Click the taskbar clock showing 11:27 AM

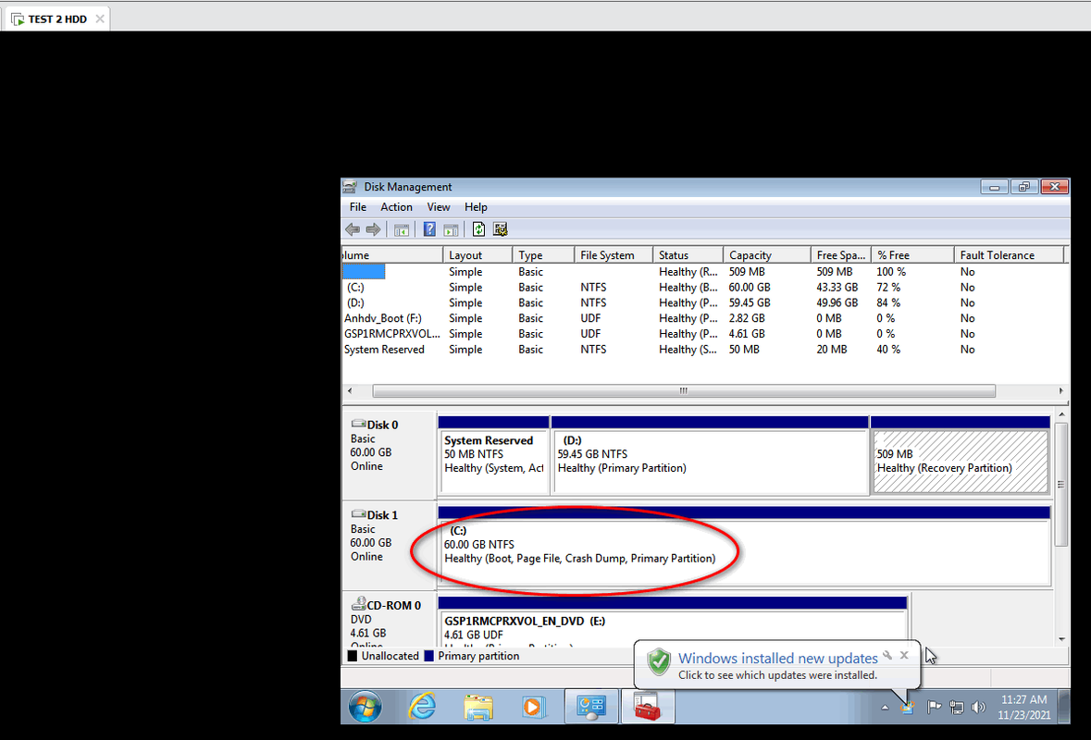coord(1023,708)
